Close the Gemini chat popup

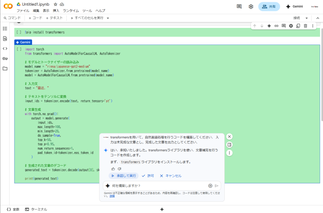coord(229,137)
